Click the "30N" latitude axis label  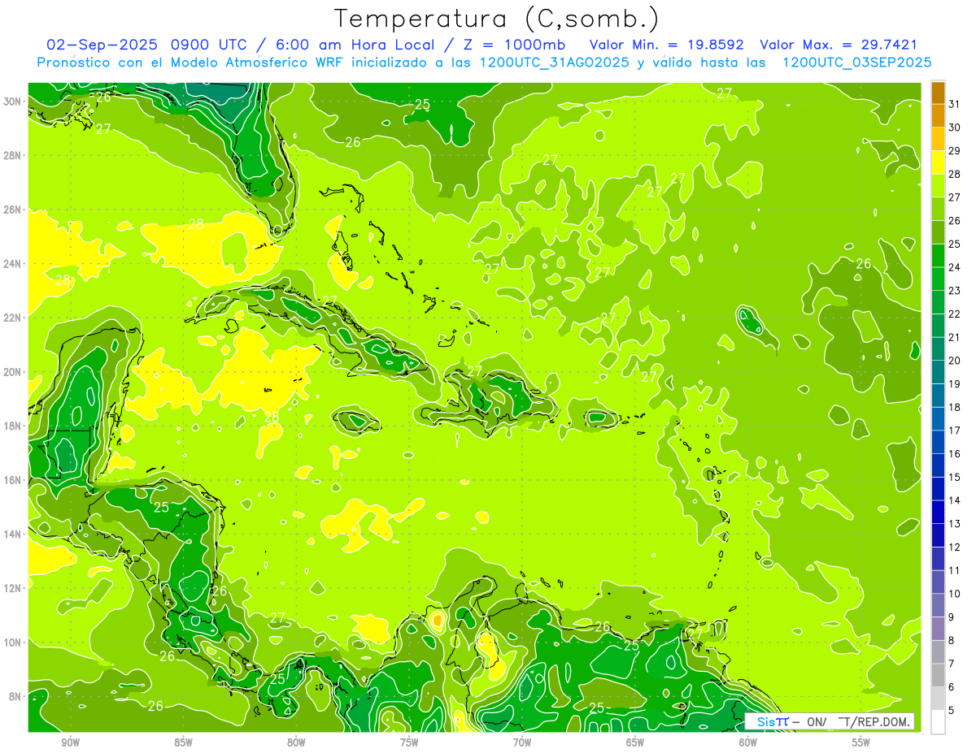(x=12, y=102)
